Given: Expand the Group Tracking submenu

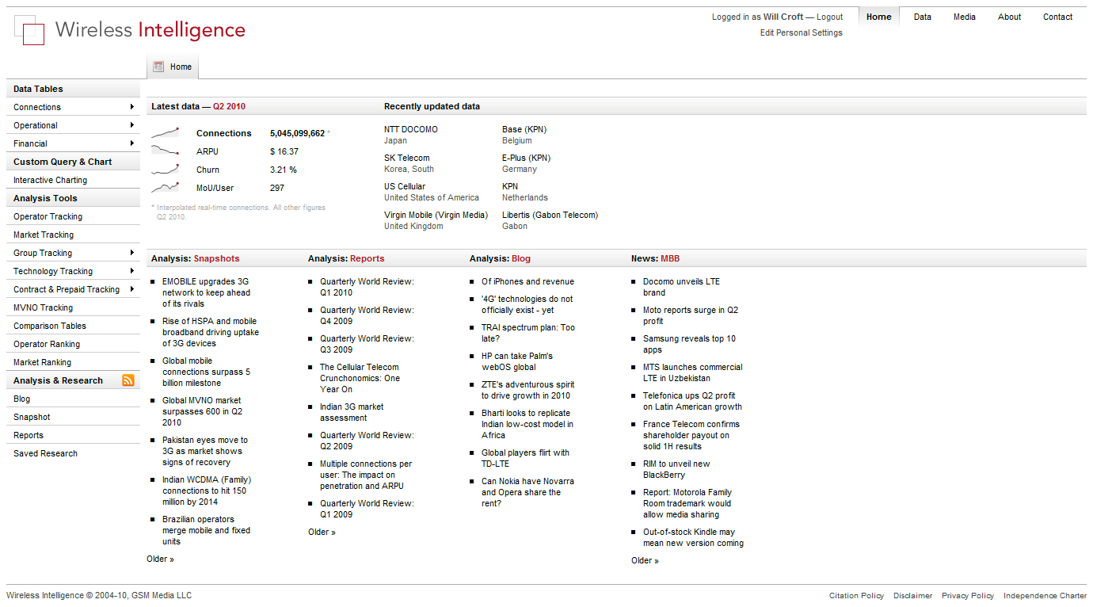Looking at the screenshot, I should [131, 253].
